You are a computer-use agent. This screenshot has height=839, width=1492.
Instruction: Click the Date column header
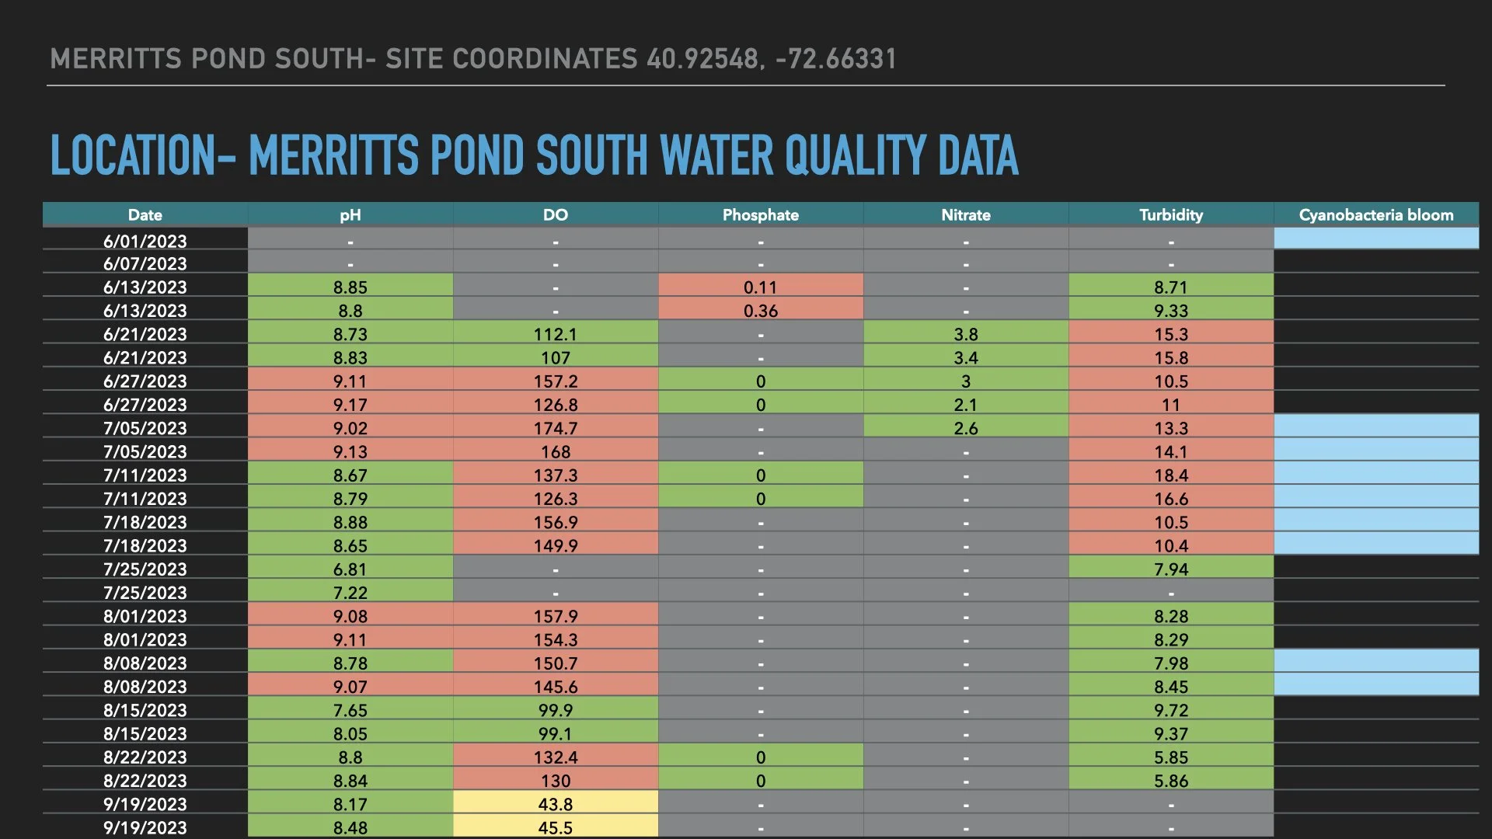pyautogui.click(x=145, y=214)
